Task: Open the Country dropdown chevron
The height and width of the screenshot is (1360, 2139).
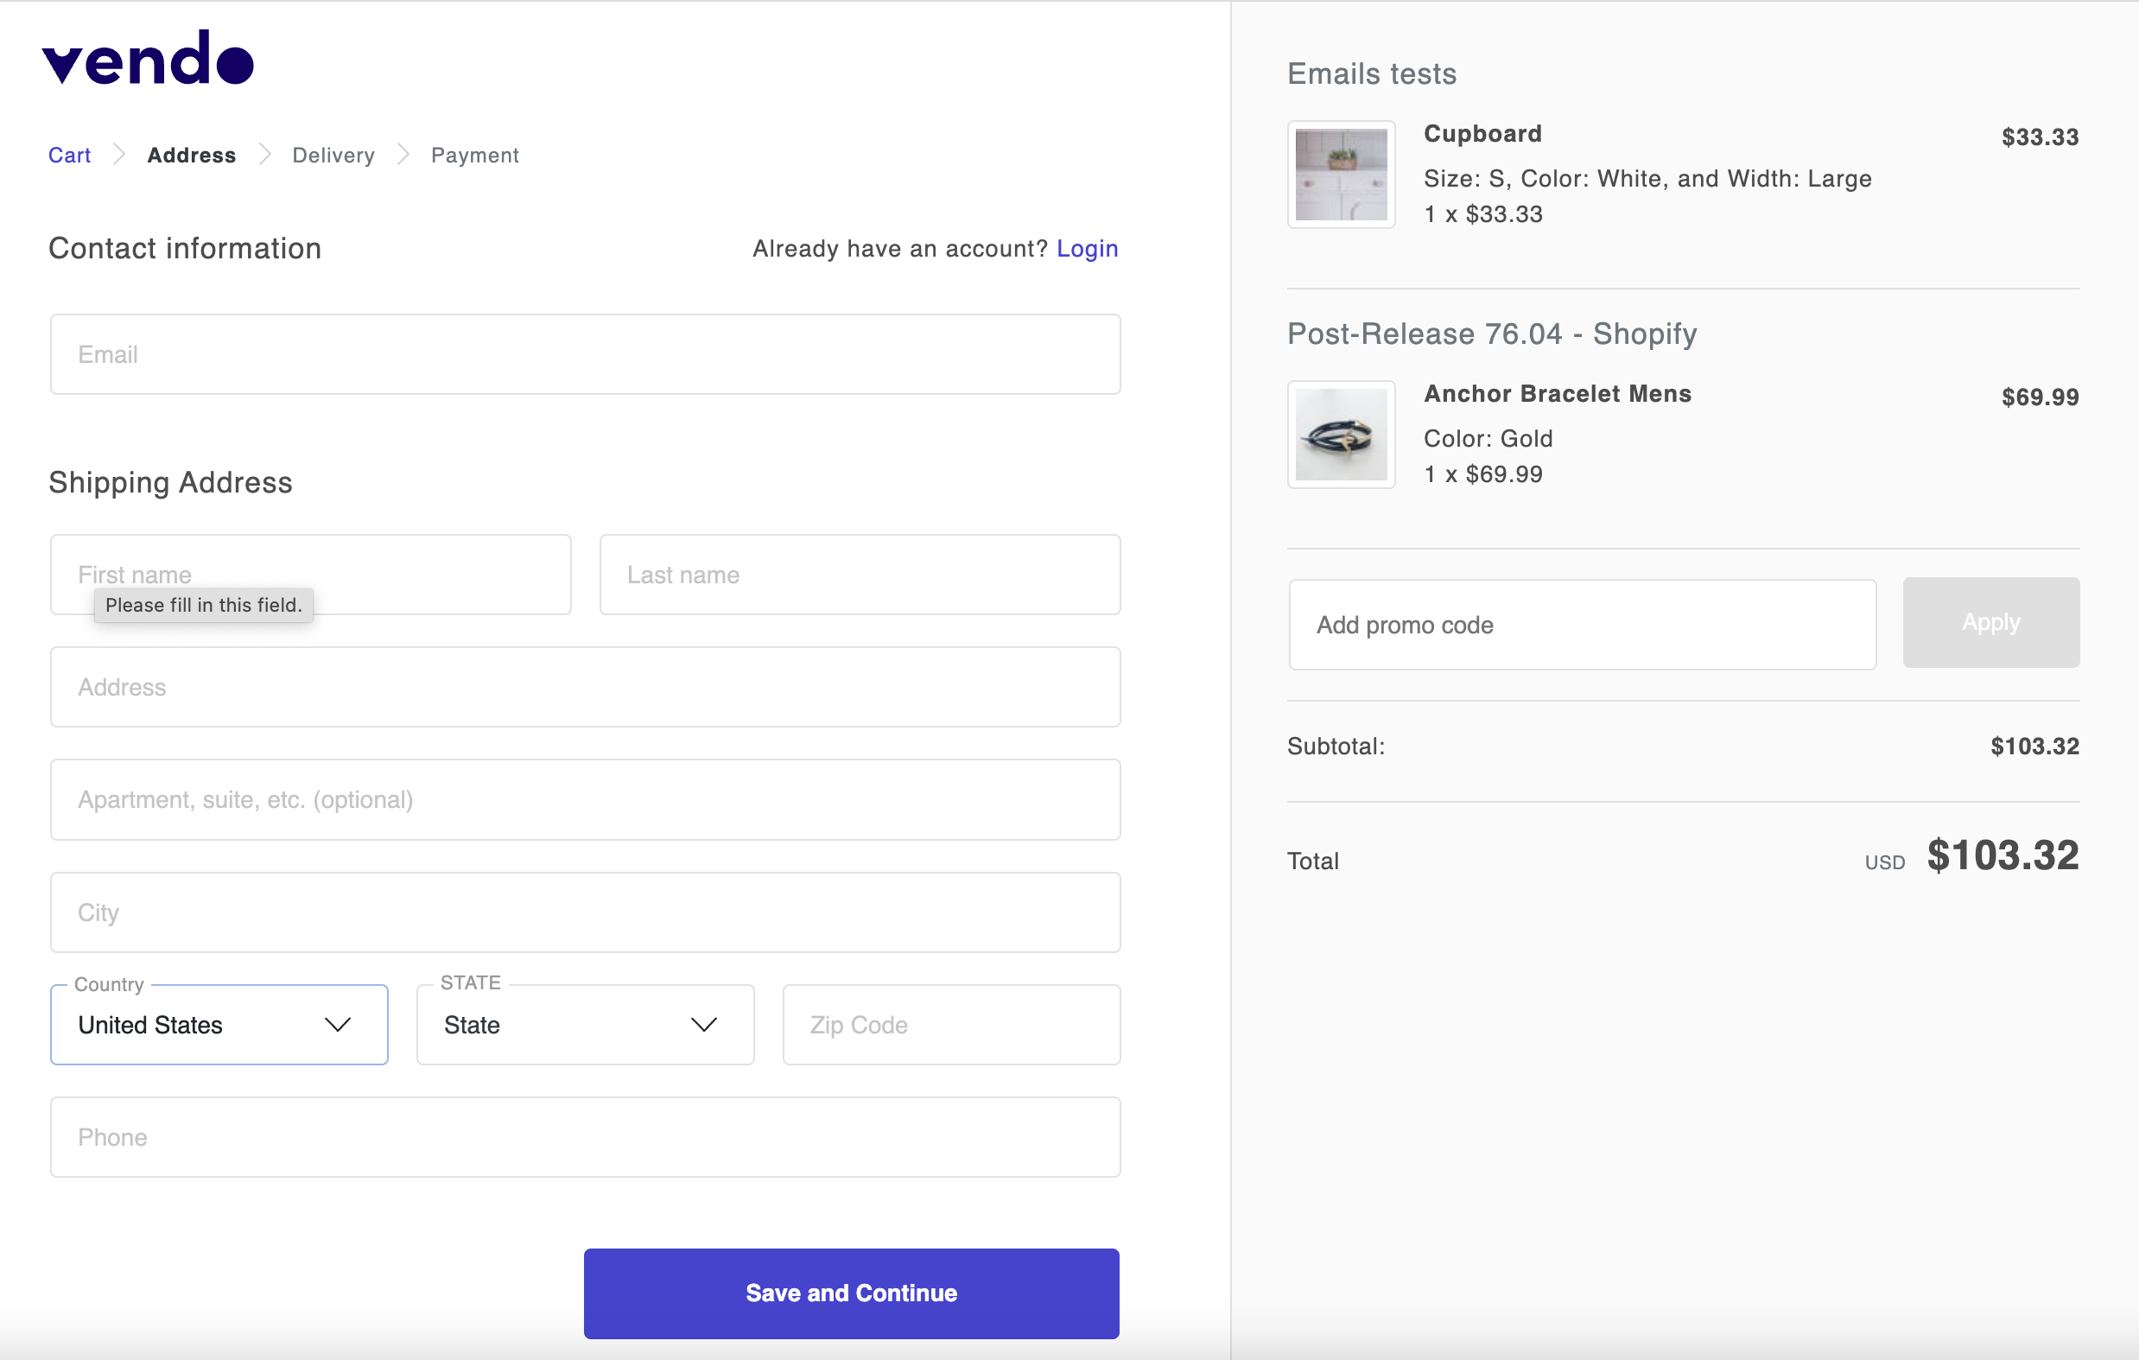Action: pos(338,1024)
